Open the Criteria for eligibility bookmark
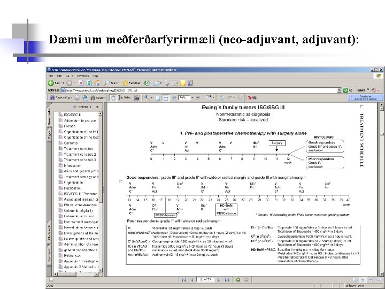 76,211
